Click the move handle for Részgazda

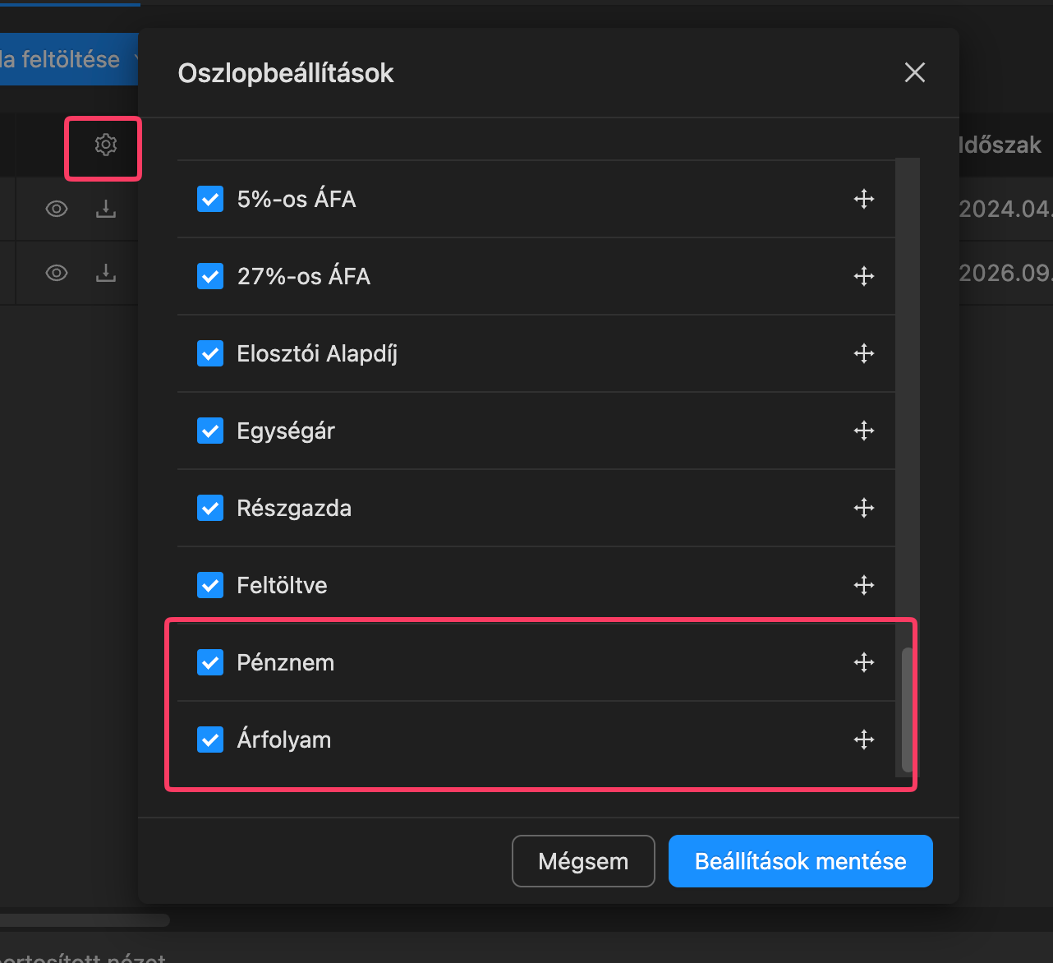864,508
